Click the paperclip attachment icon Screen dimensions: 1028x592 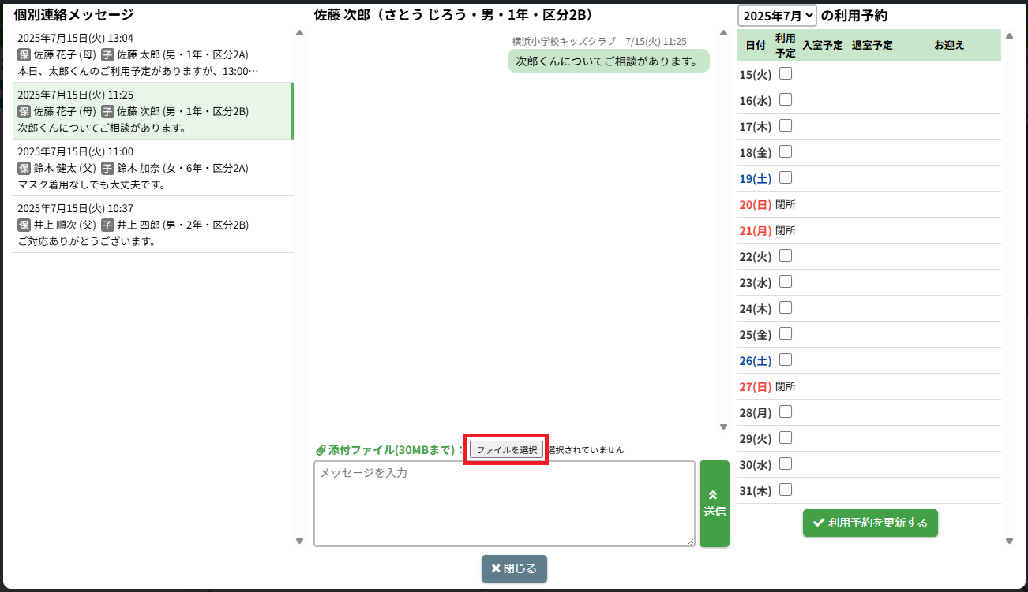coord(321,450)
